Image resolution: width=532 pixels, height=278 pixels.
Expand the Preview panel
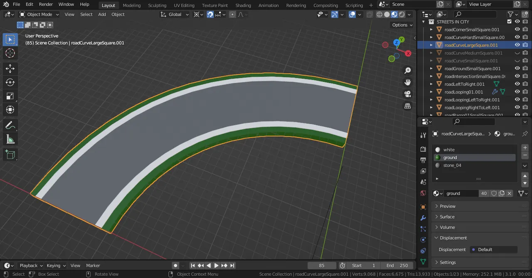[480, 206]
